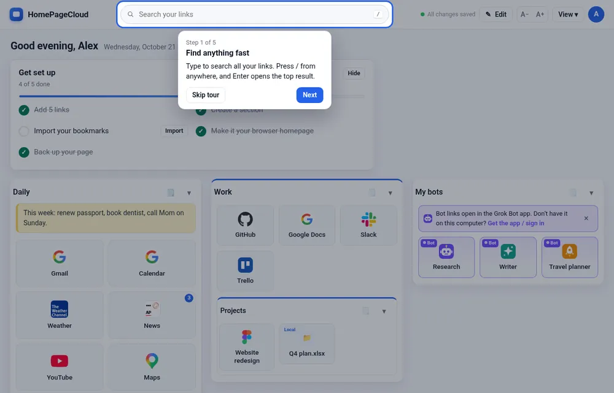Click the Search your links field
The height and width of the screenshot is (393, 614).
tap(255, 15)
